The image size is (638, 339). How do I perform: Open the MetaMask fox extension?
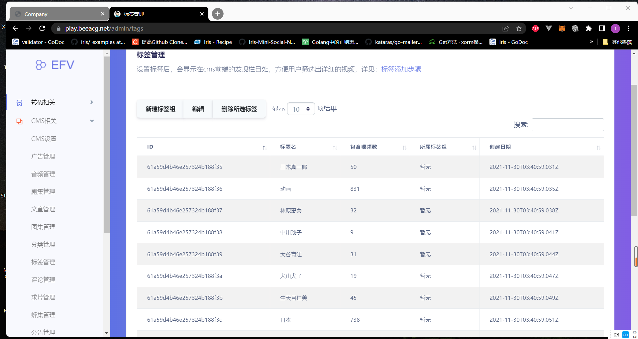[x=562, y=29]
